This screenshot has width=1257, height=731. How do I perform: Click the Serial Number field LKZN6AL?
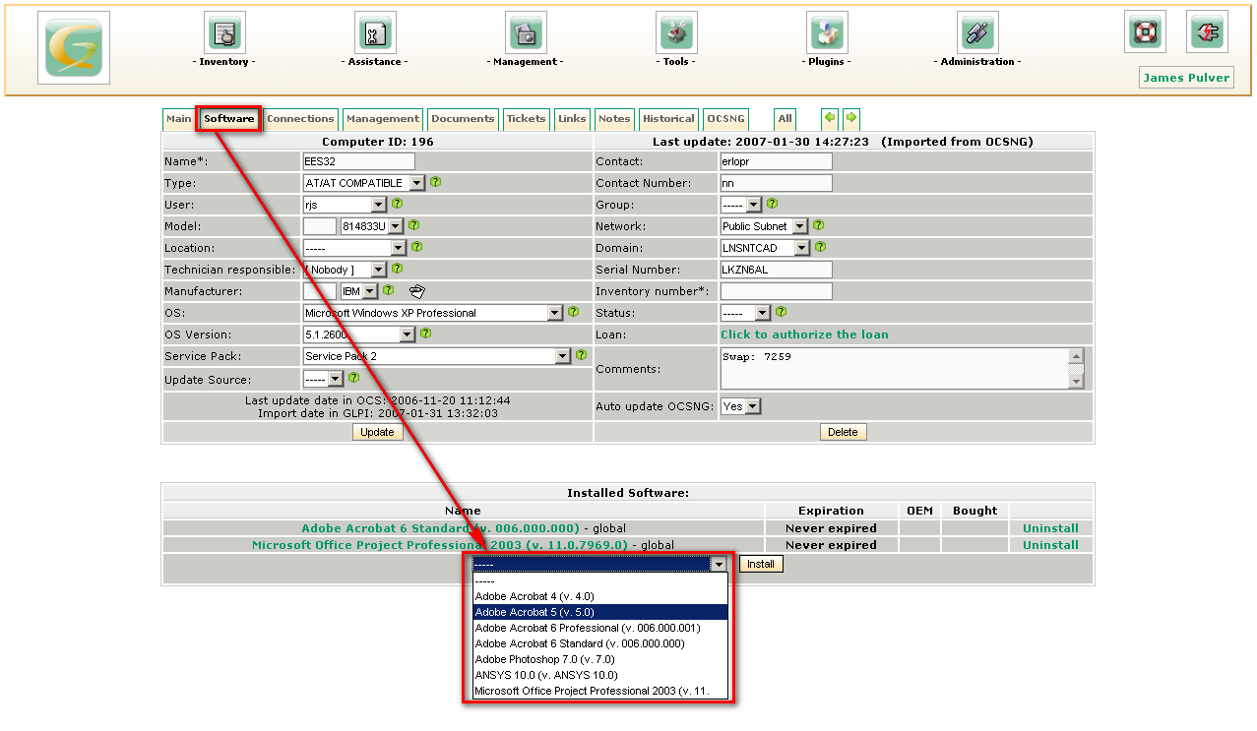tap(777, 270)
